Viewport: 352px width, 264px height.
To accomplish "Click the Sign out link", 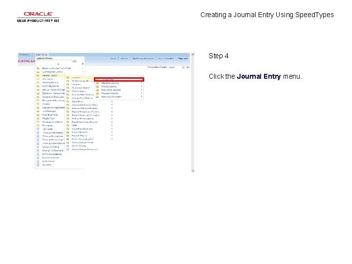I will click(182, 58).
